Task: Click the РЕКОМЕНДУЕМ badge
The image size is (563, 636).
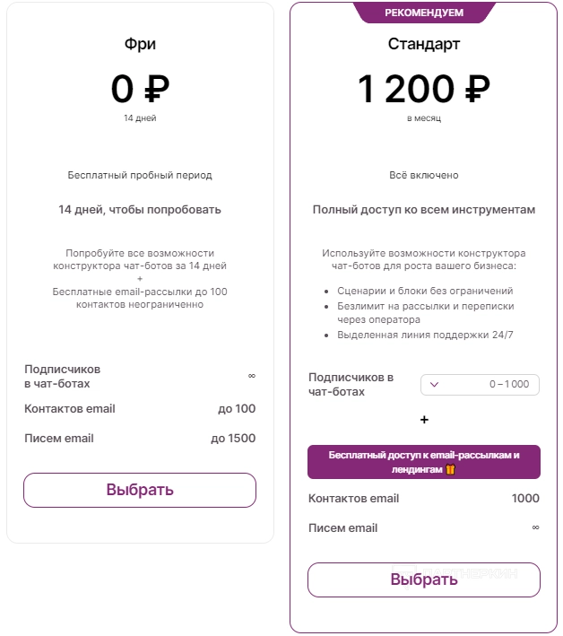Action: click(x=424, y=13)
